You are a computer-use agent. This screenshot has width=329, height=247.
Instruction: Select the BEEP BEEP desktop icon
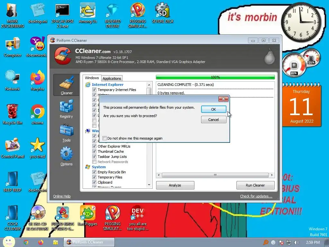pyautogui.click(x=13, y=182)
